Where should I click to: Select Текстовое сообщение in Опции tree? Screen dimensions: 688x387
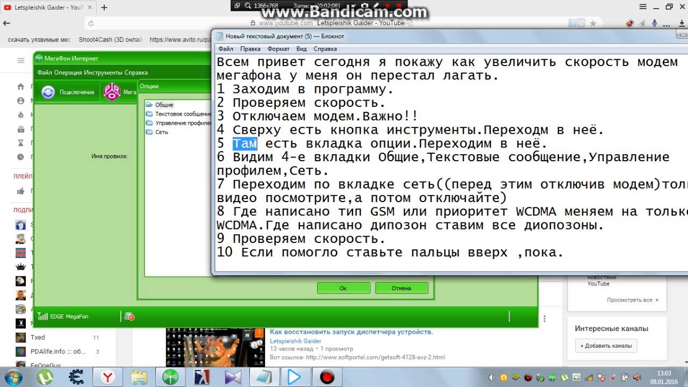pyautogui.click(x=178, y=114)
